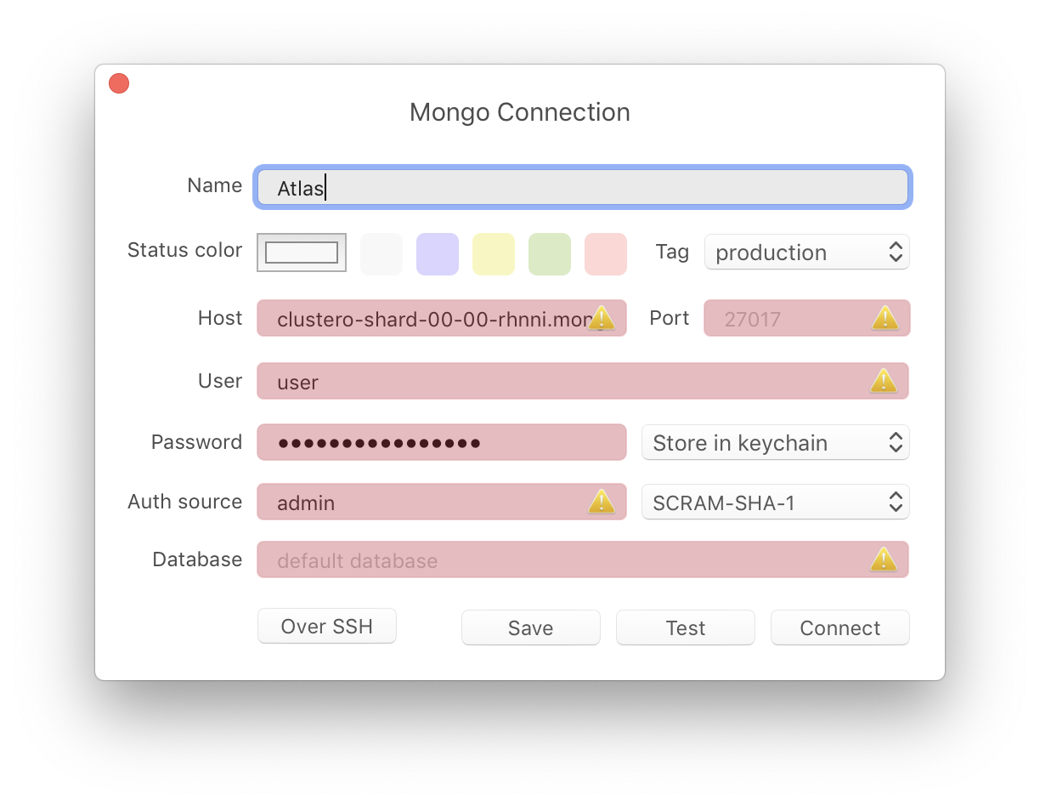Click the Save button

530,627
